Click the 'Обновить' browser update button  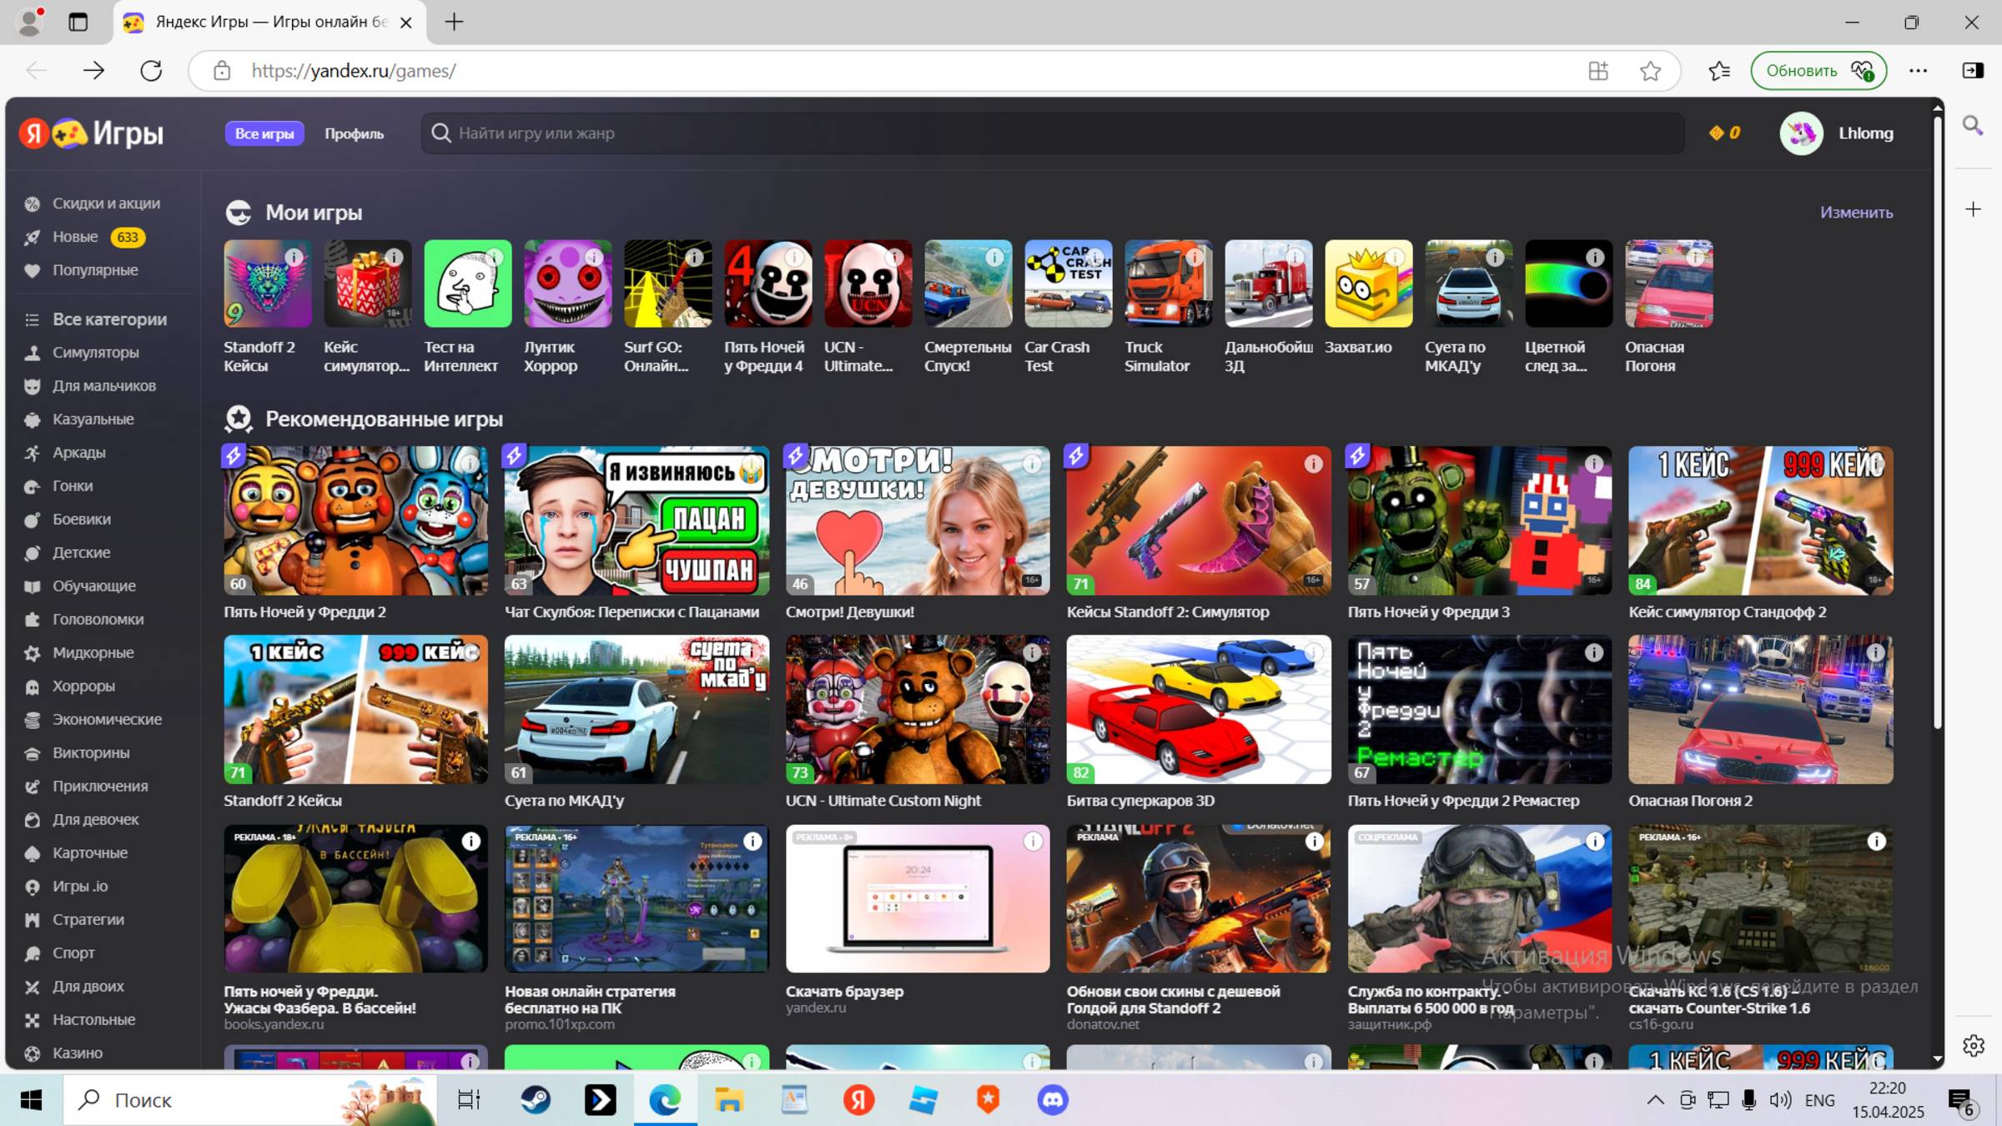(1818, 71)
